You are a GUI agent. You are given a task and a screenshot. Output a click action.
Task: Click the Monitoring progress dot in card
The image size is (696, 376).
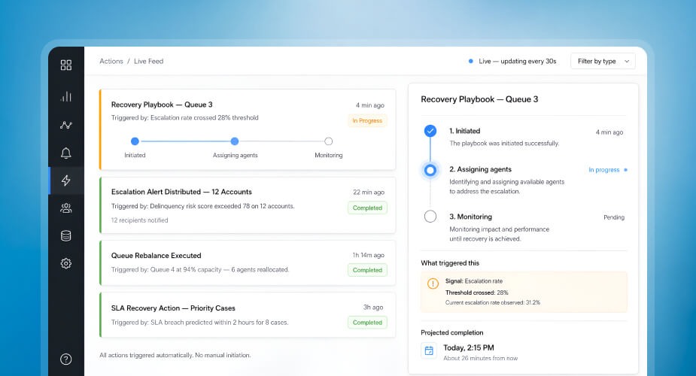[x=329, y=141]
